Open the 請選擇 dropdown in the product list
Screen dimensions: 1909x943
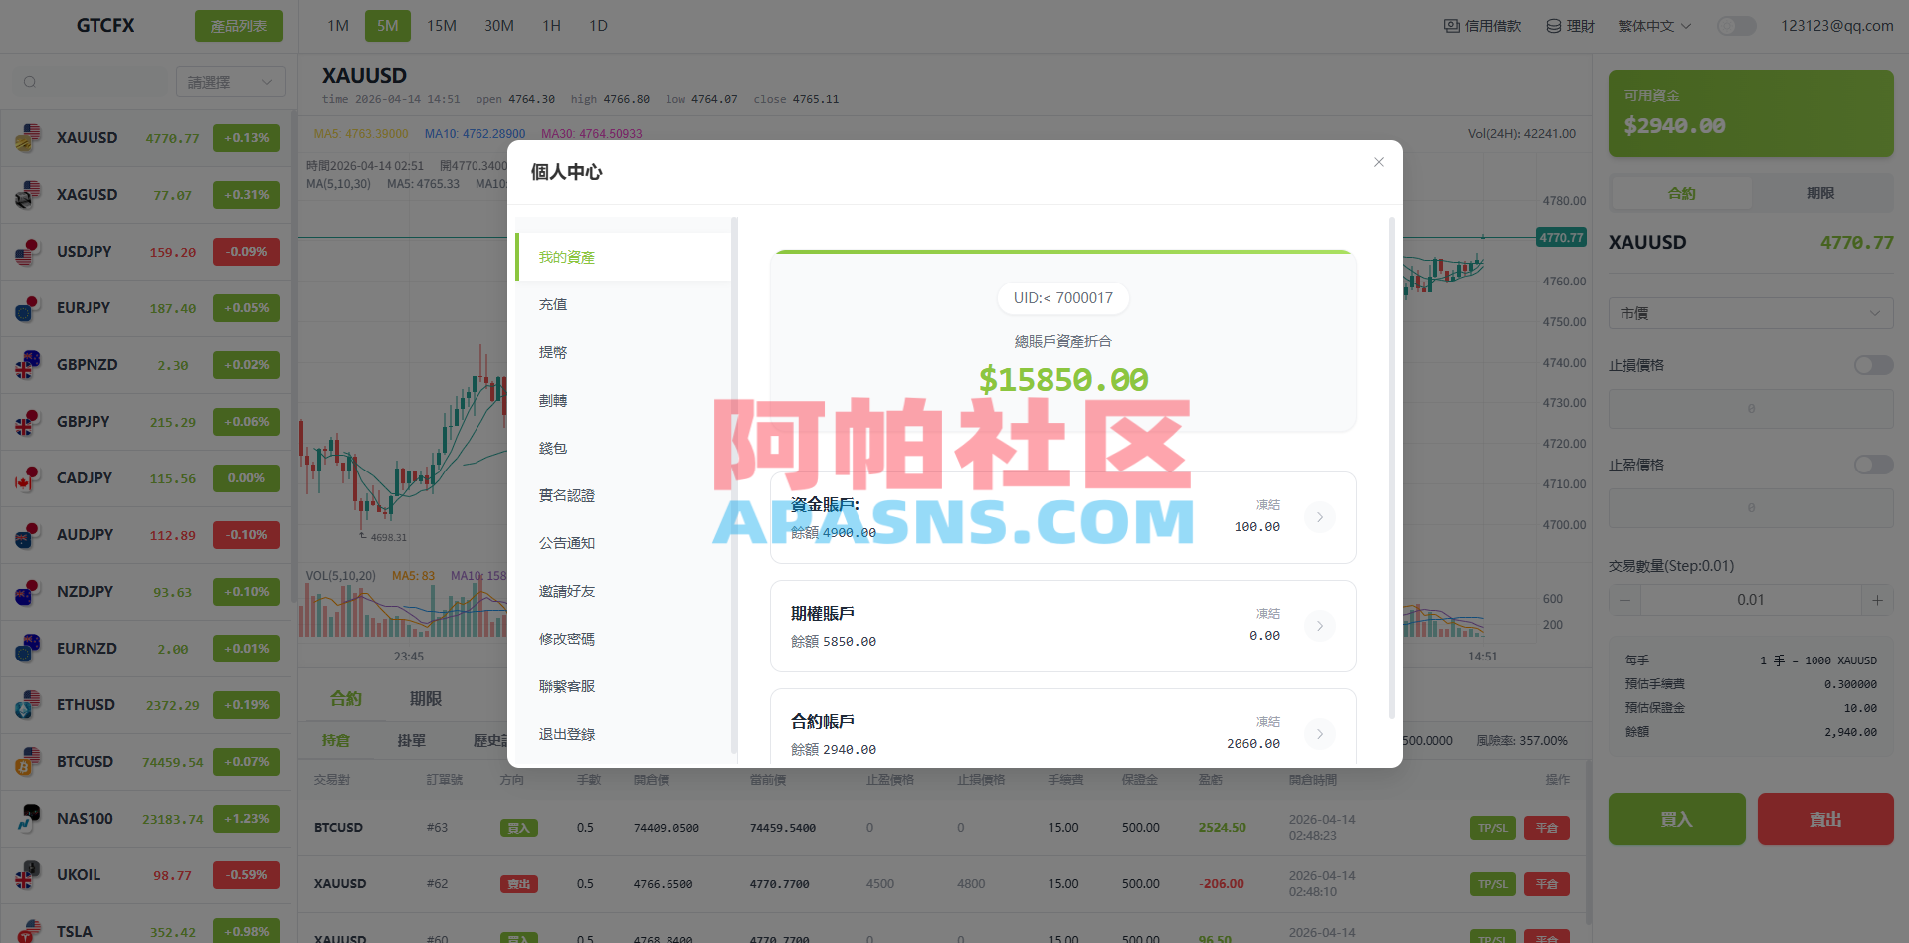231,82
